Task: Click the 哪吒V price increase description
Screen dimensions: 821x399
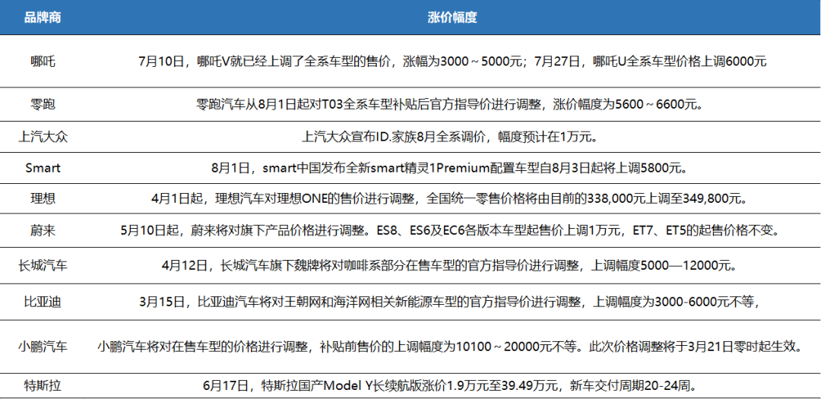Action: pyautogui.click(x=452, y=62)
